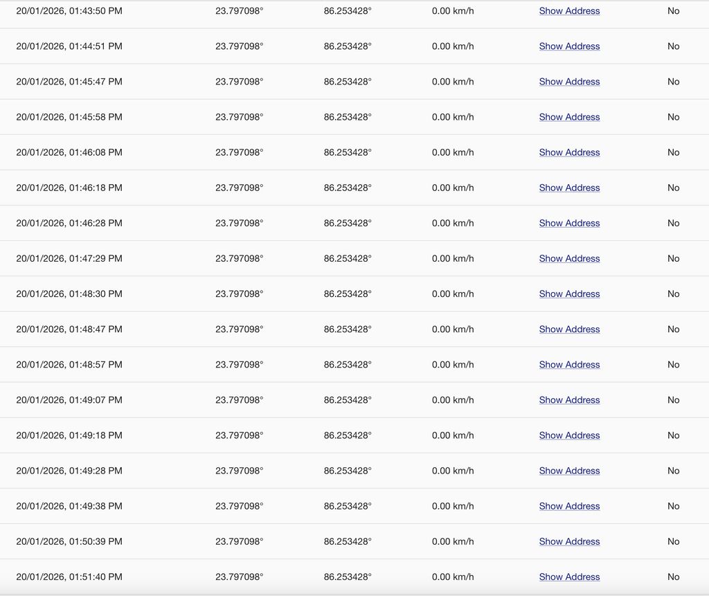Click Show Address for 01:48:47 PM row
Viewport: 709px width, 596px height.
tap(569, 329)
